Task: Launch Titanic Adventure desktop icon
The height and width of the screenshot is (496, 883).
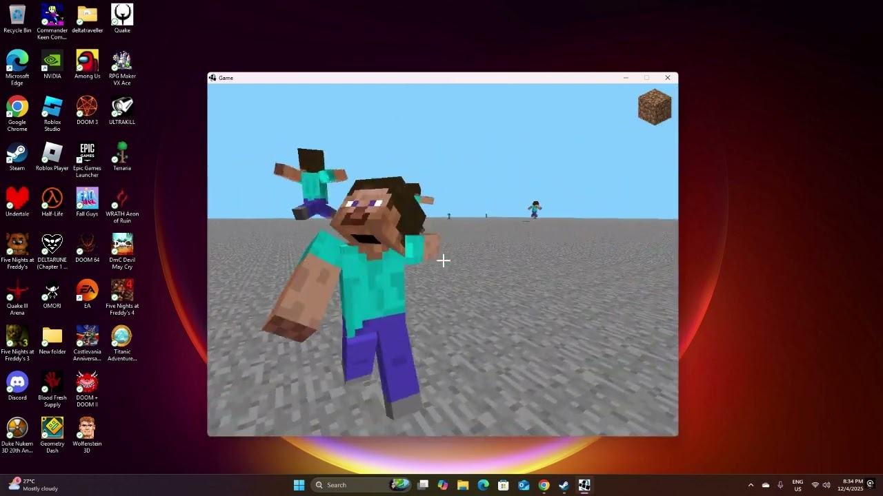Action: click(x=122, y=344)
